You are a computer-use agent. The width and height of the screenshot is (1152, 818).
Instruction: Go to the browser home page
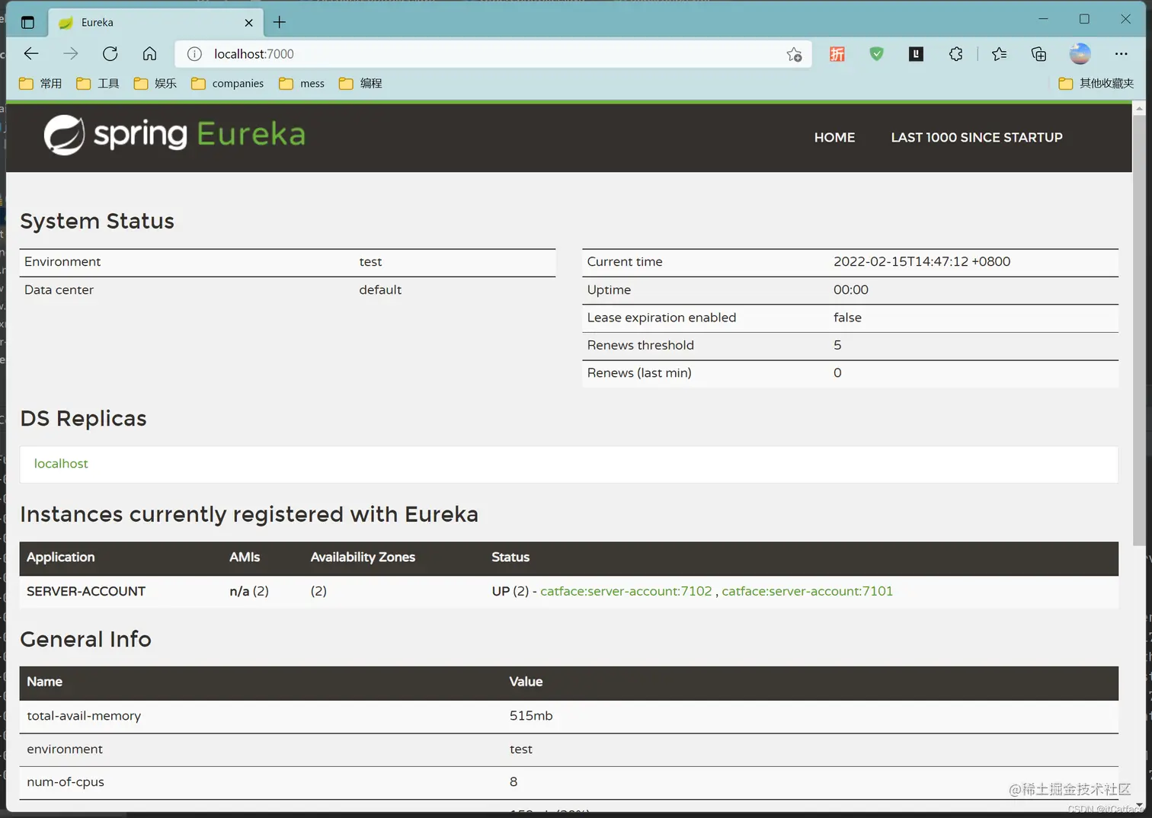coord(150,53)
